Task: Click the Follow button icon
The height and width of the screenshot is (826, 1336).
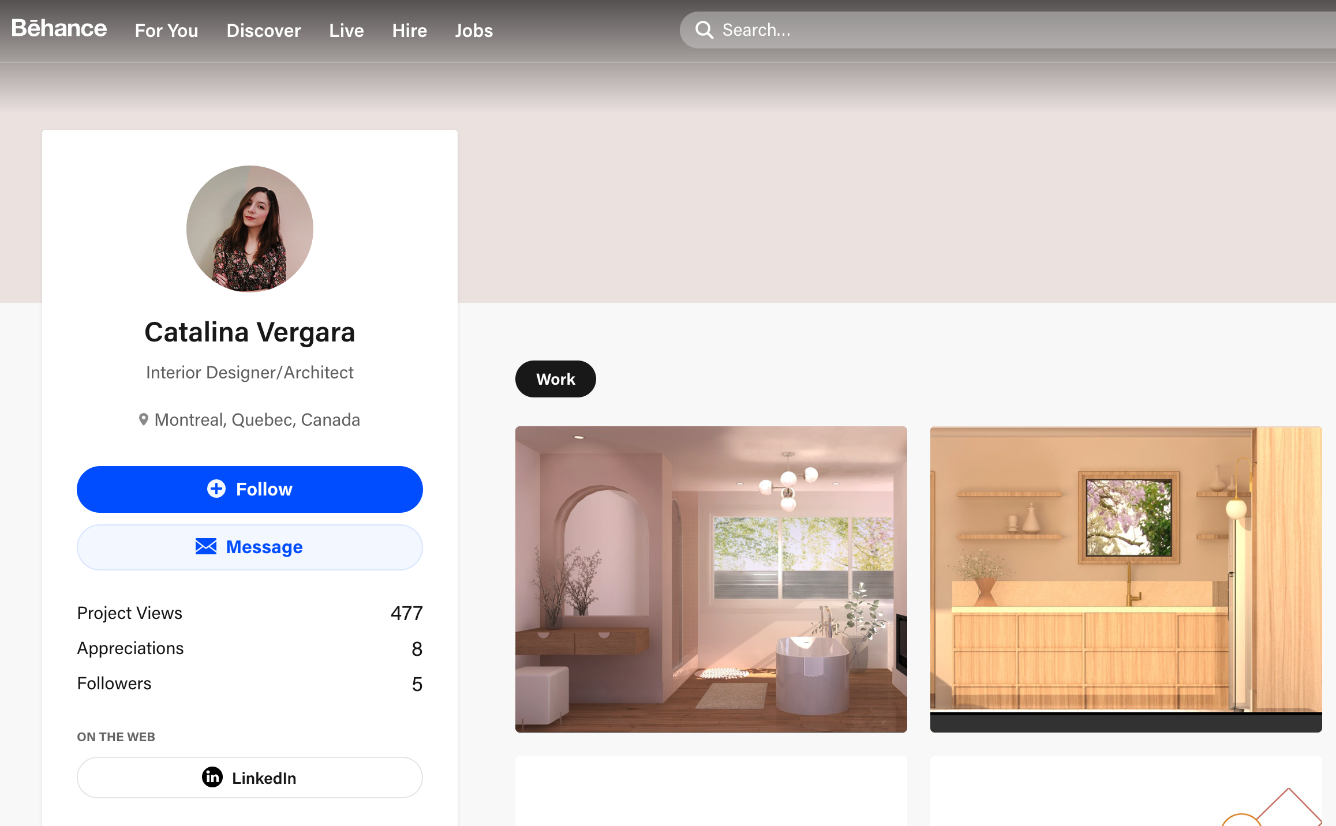Action: tap(216, 489)
